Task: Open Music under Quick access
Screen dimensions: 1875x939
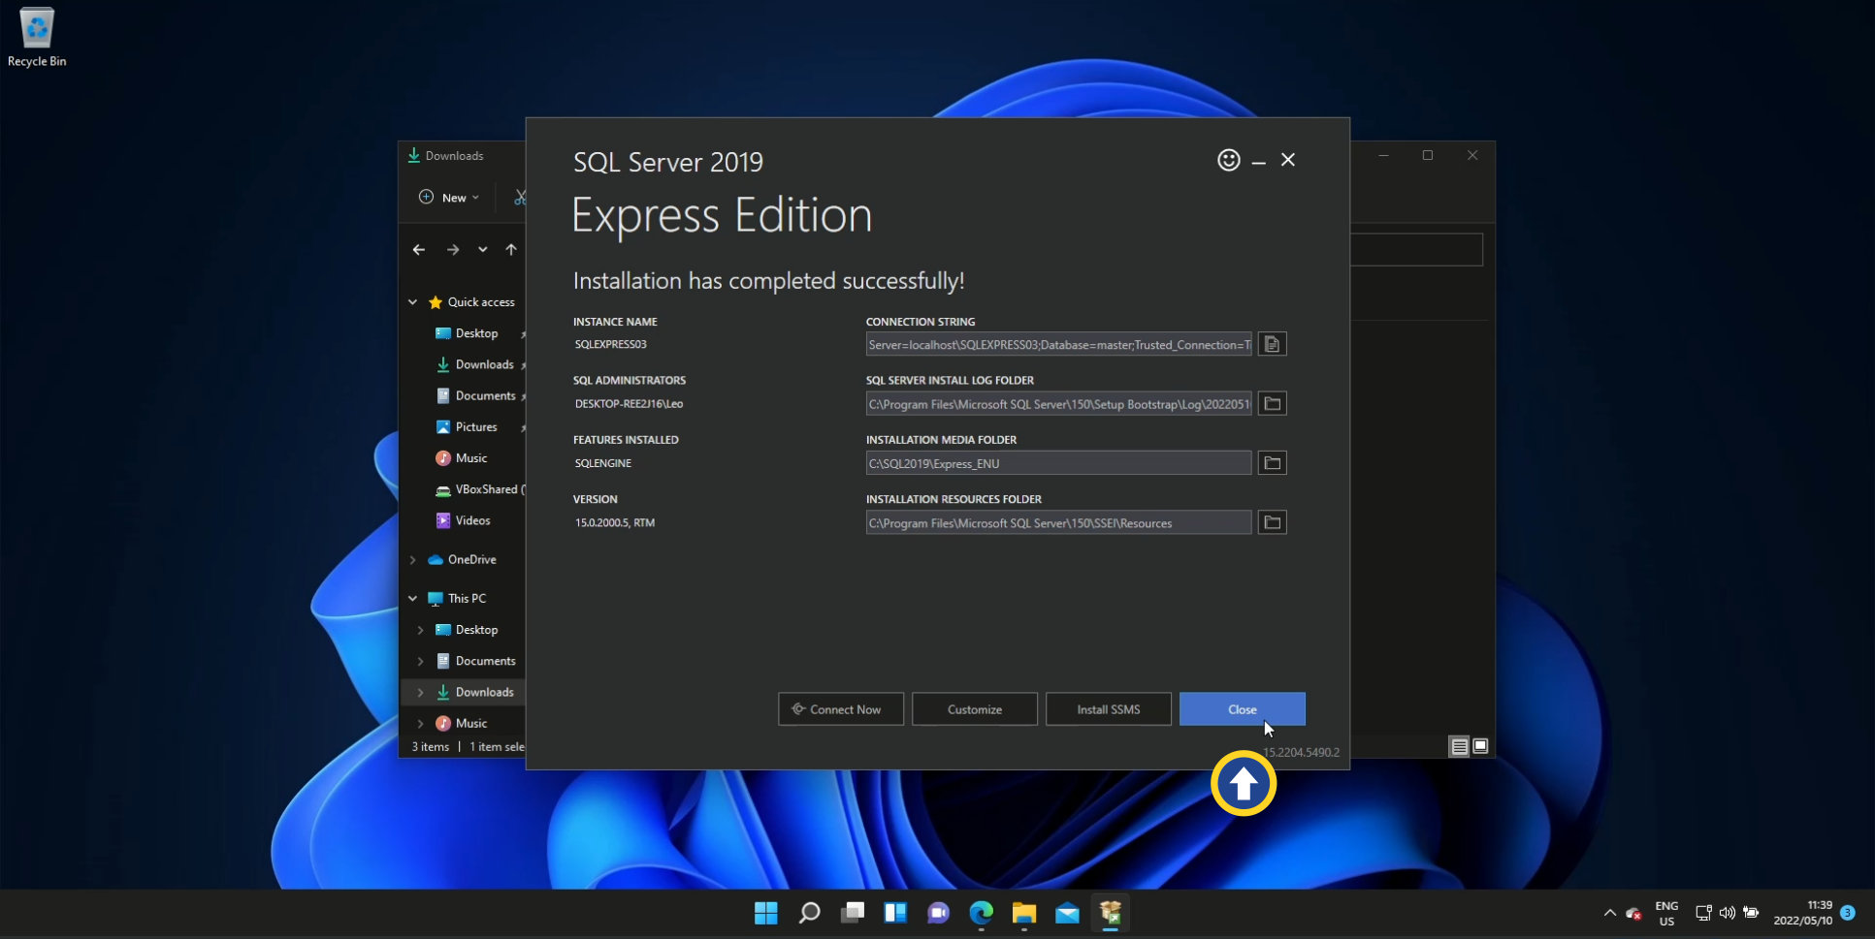Action: [x=461, y=457]
